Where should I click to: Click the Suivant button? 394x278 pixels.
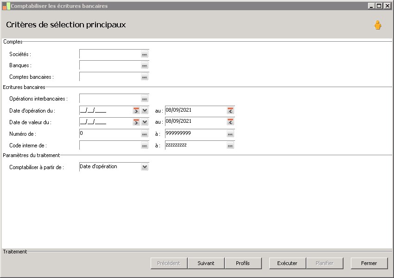point(206,263)
